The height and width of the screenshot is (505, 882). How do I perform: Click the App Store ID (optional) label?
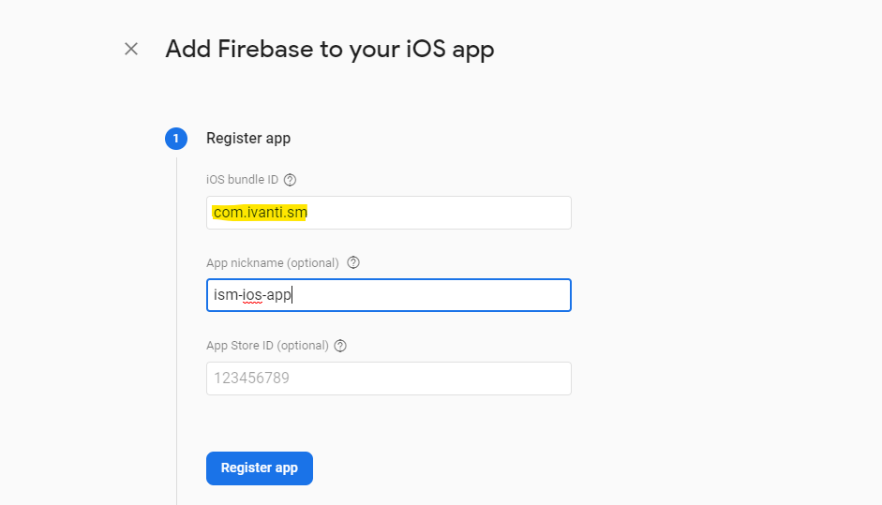click(267, 346)
